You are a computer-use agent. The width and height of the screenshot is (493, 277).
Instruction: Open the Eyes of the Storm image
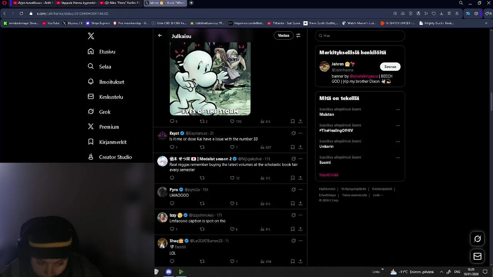pos(210,79)
